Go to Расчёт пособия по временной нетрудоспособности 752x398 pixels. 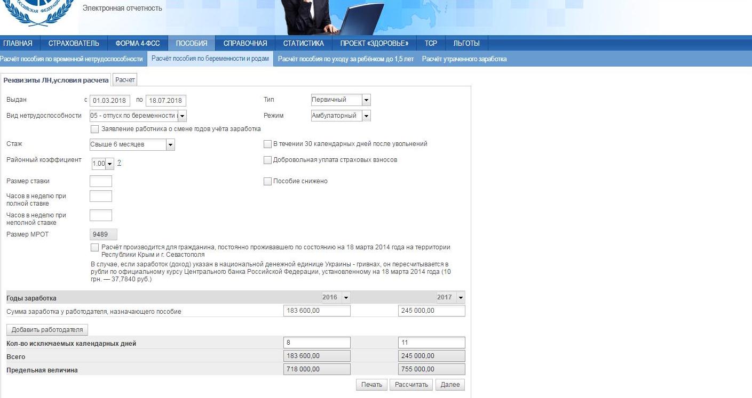(72, 59)
